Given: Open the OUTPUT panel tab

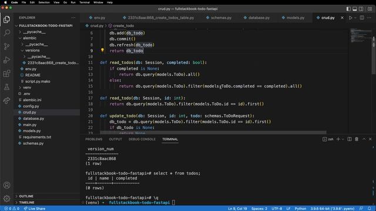Looking at the screenshot, I should click(x=115, y=139).
